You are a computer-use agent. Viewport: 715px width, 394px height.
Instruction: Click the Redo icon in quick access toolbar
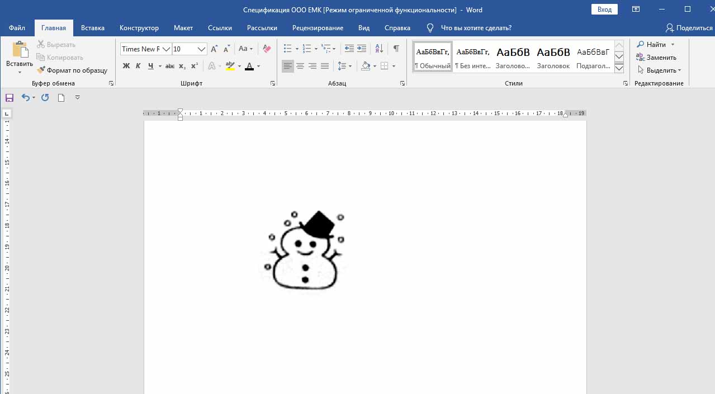(45, 98)
